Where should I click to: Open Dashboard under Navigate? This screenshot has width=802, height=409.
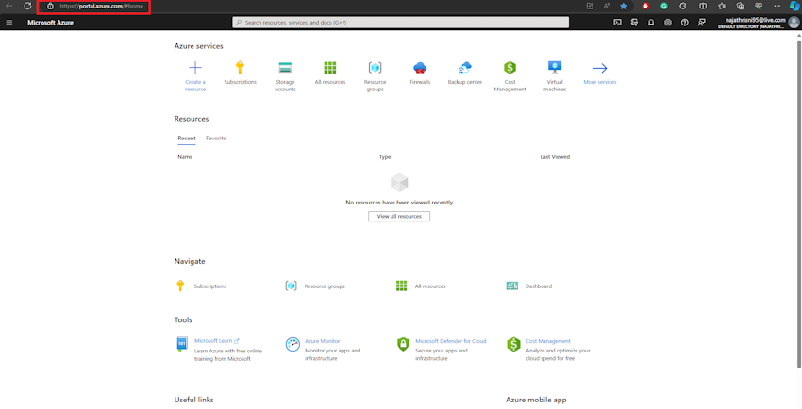tap(539, 286)
